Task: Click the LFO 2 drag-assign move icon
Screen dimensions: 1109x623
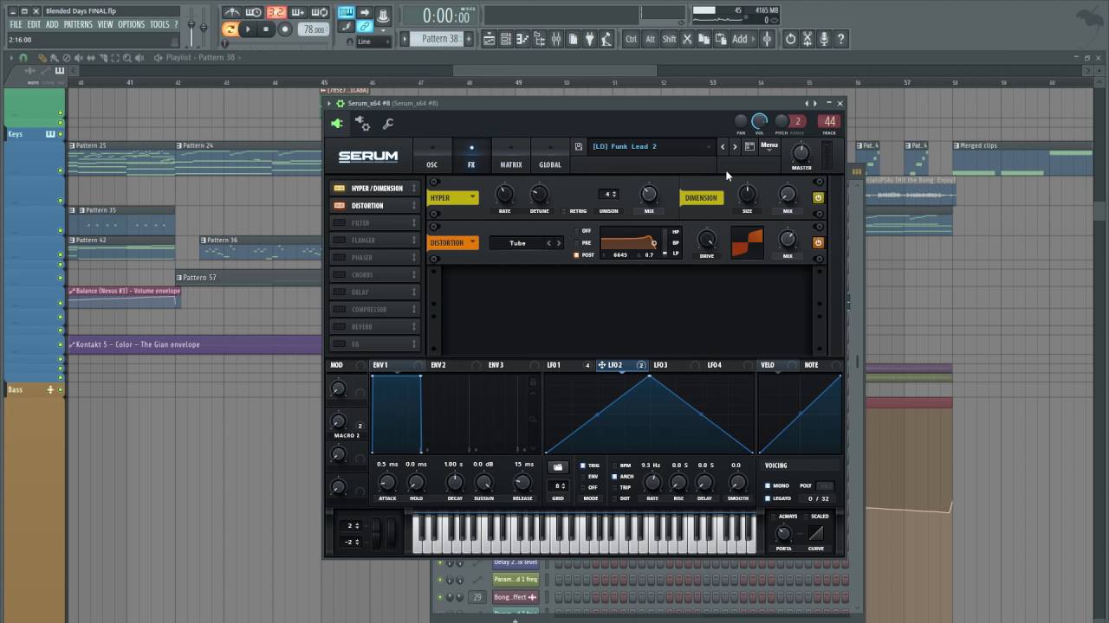Action: click(601, 365)
